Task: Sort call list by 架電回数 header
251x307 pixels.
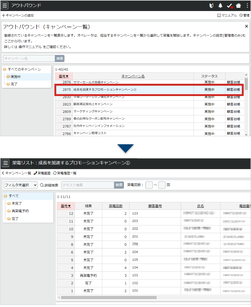Action: 116,206
